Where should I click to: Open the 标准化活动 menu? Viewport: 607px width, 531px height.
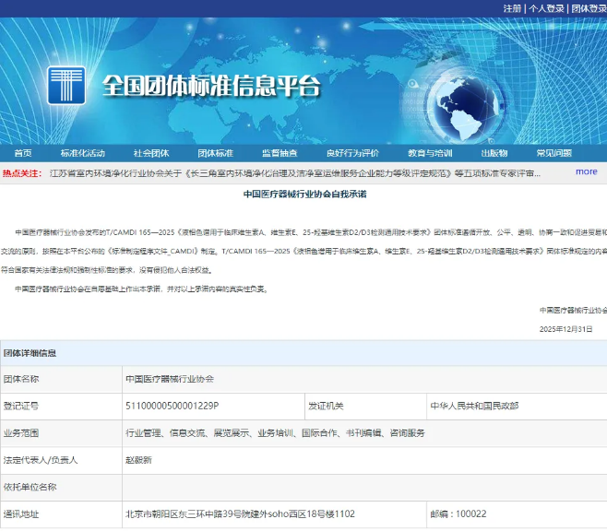point(83,153)
